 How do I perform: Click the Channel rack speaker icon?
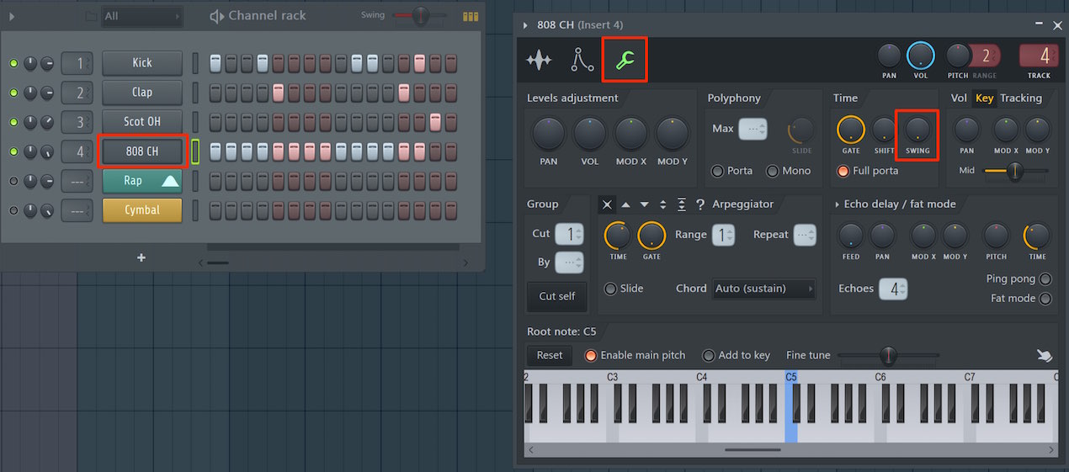(x=216, y=16)
